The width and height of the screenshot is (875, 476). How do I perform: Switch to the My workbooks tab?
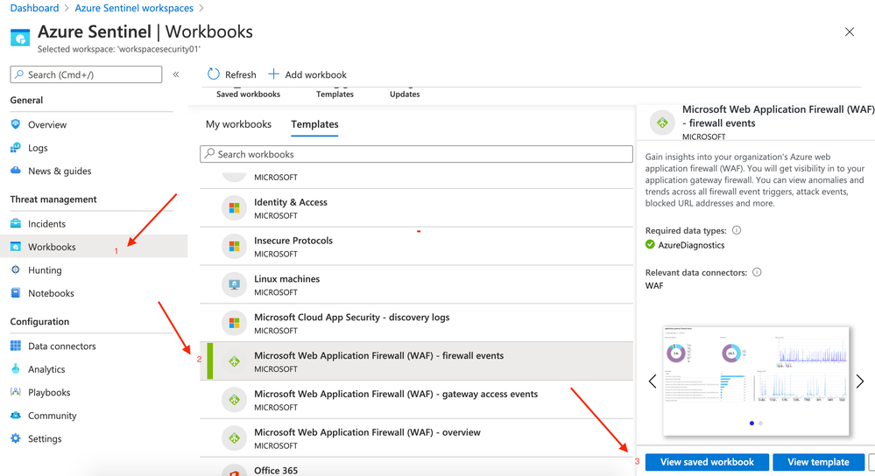(238, 124)
